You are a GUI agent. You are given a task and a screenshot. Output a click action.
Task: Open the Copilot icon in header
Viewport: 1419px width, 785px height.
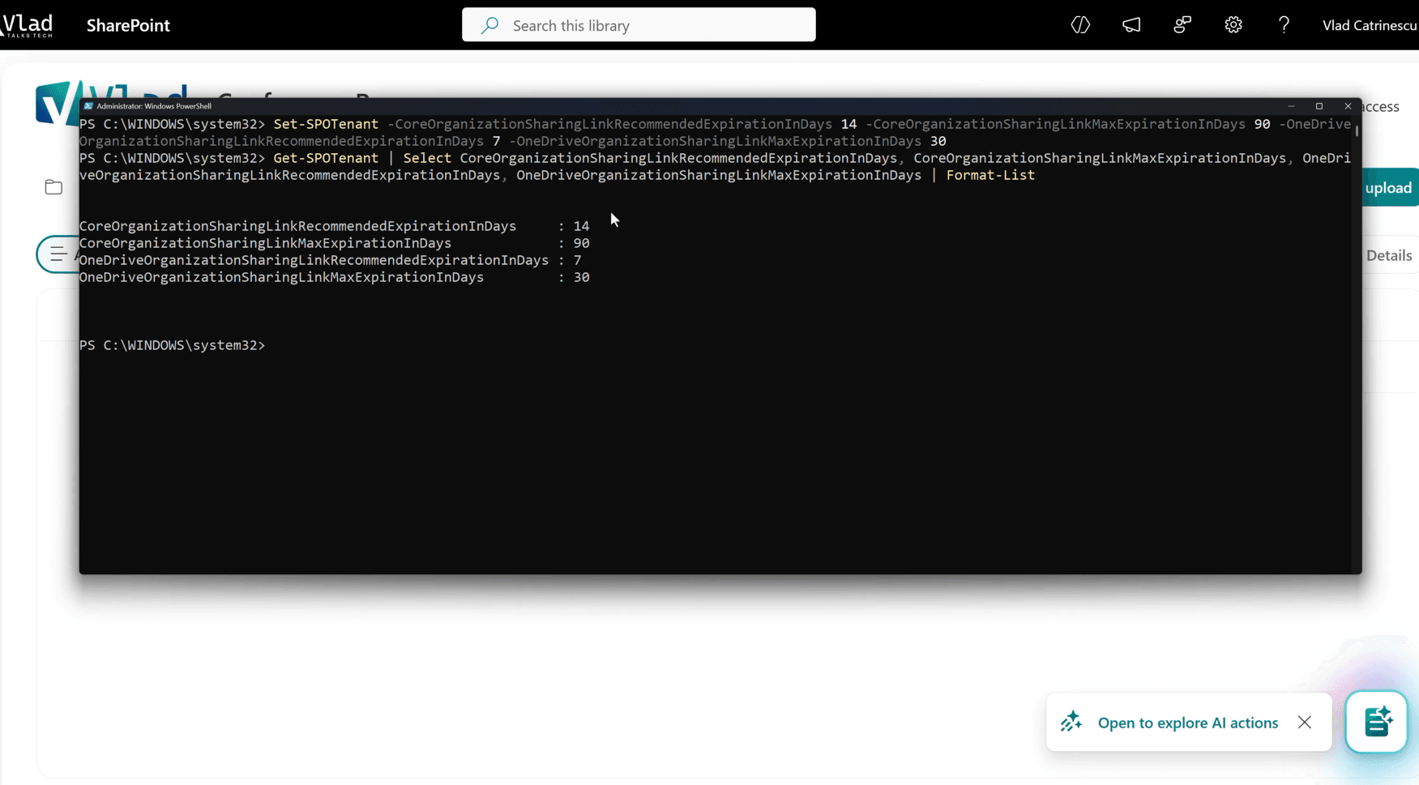[1080, 25]
